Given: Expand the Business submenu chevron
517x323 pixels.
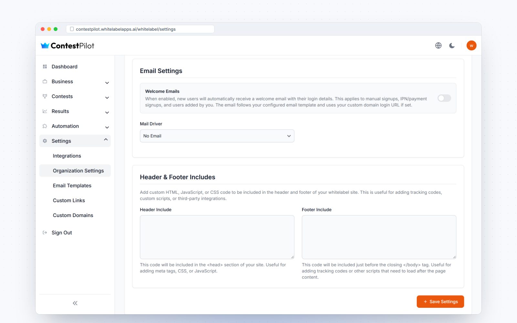Looking at the screenshot, I should 107,83.
